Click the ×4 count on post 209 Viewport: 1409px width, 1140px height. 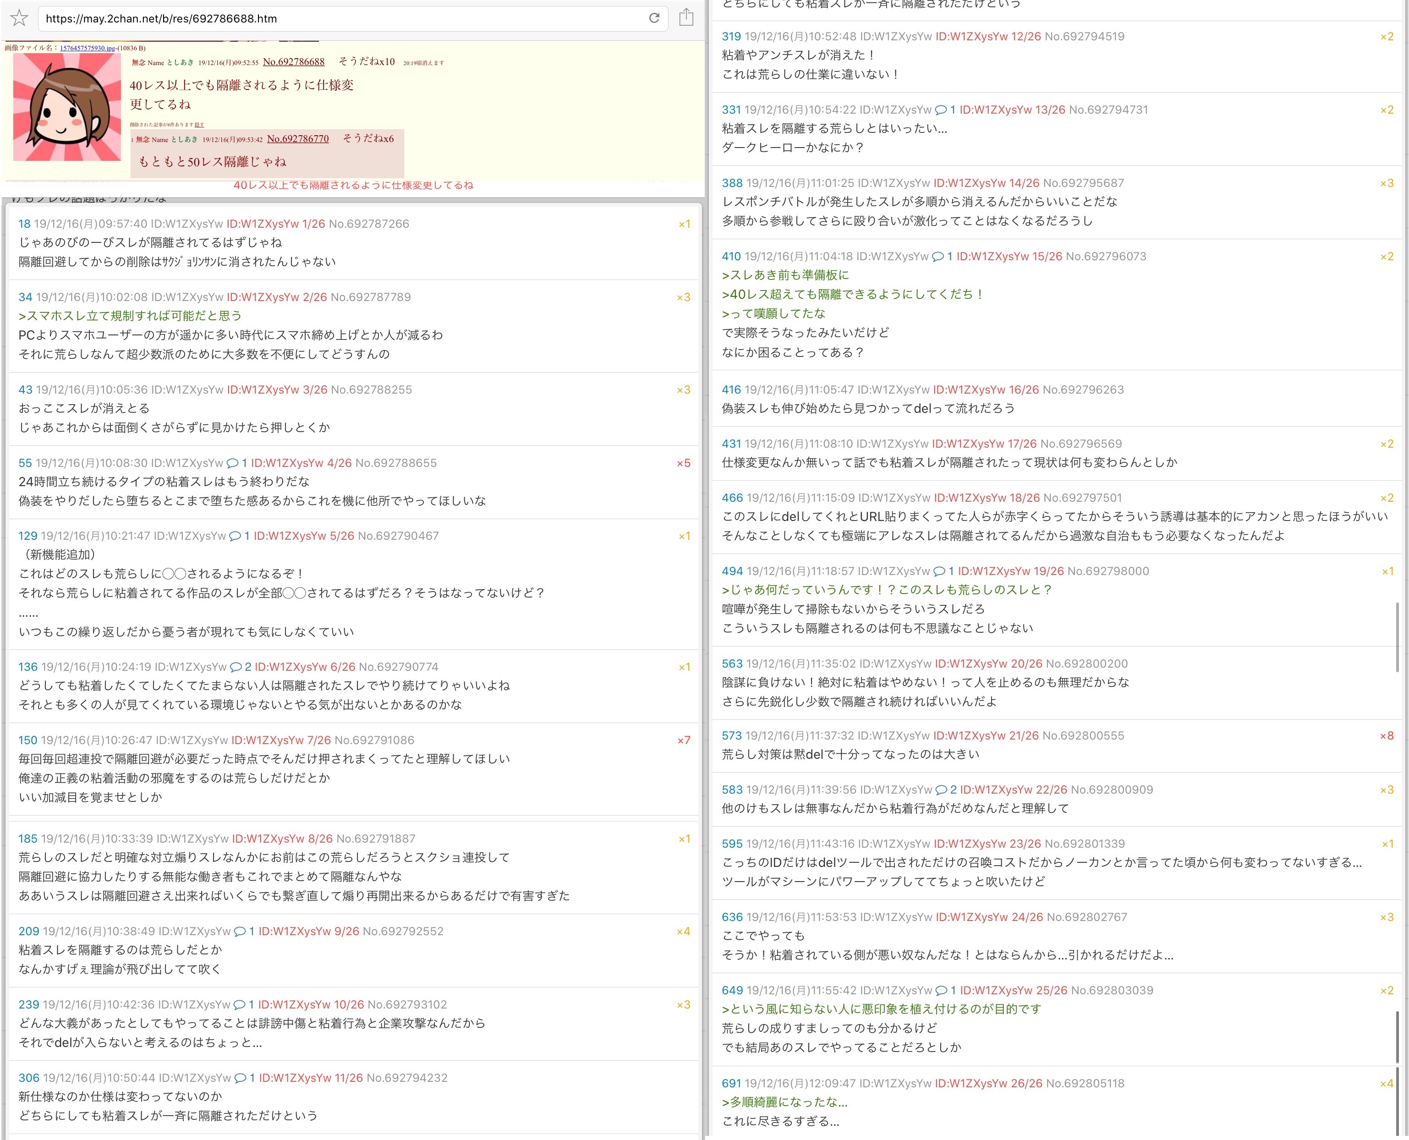tap(684, 931)
